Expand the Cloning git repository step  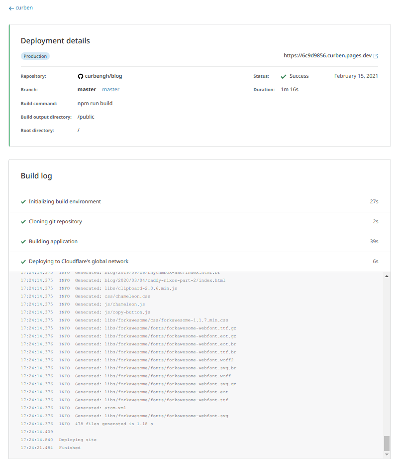pyautogui.click(x=200, y=222)
